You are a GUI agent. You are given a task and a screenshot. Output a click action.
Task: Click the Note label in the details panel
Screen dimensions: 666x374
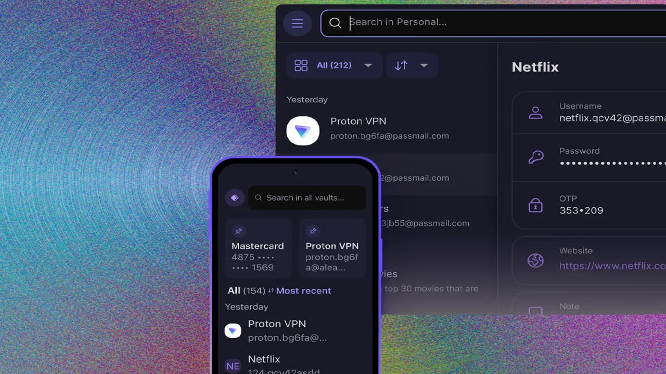(569, 306)
